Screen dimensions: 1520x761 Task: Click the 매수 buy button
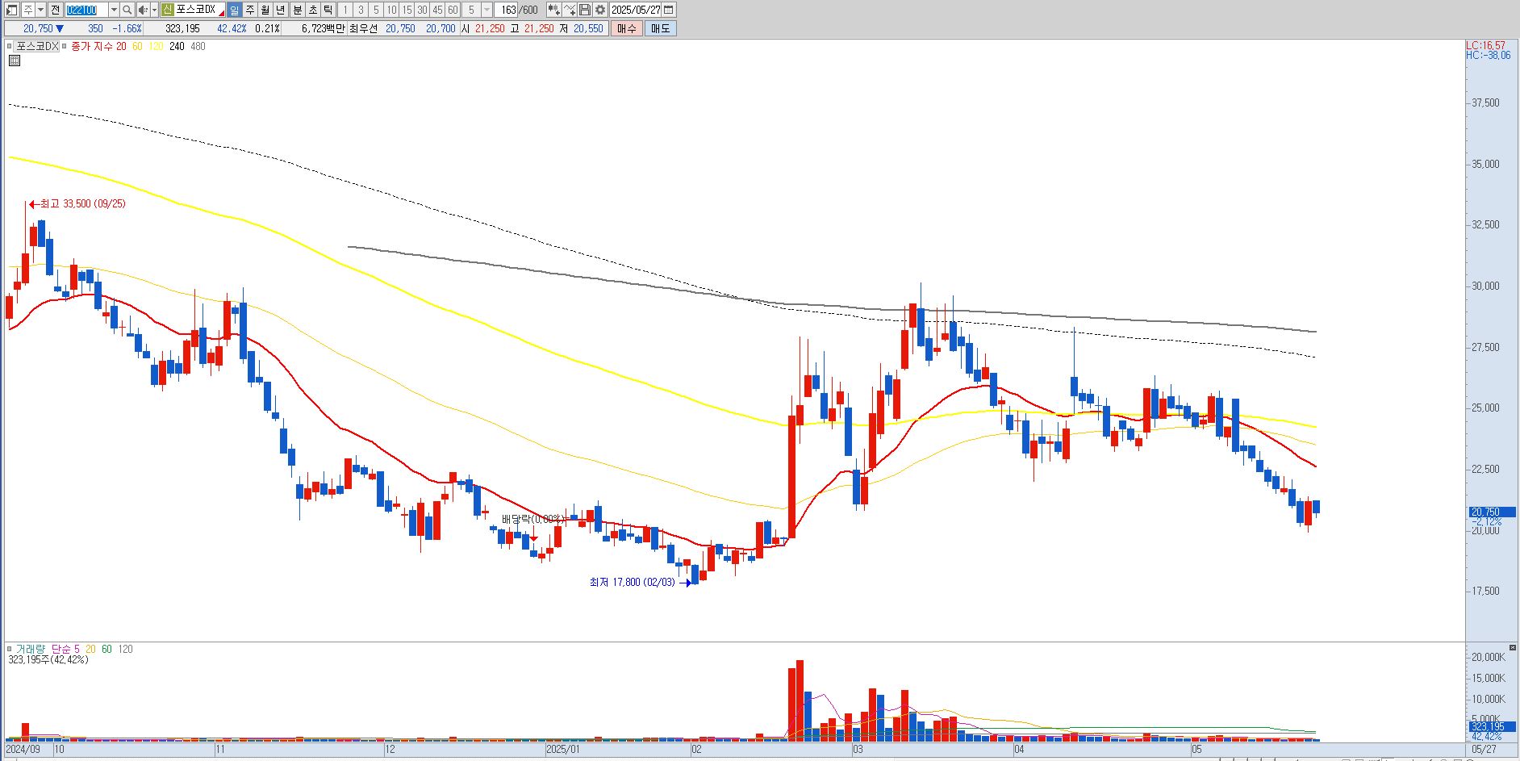tap(627, 28)
